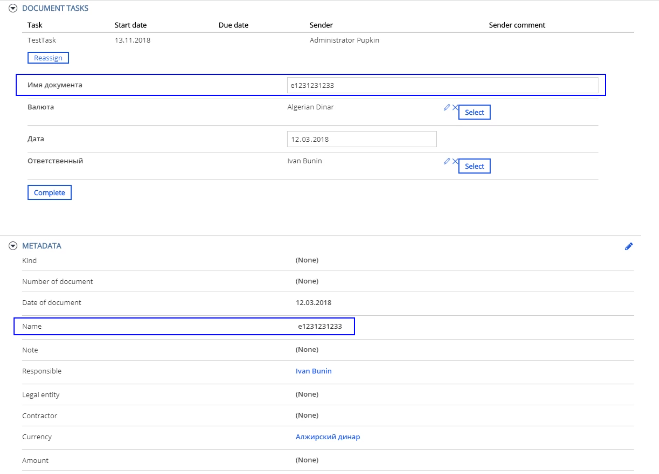Click the Date of document value 12.03.2018
659x474 pixels.
coord(314,303)
